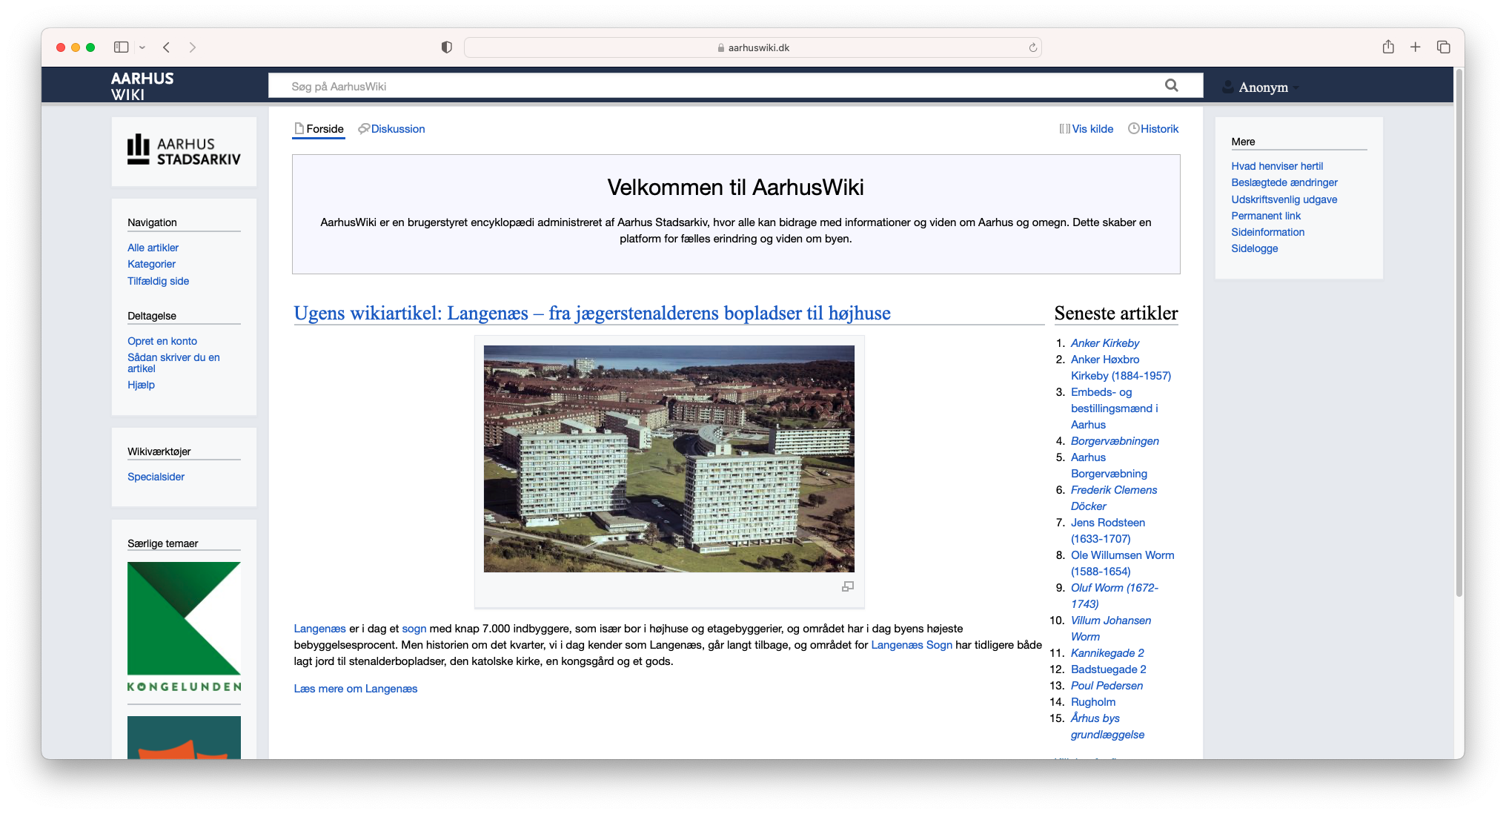Go back with the browser back arrow
The image size is (1506, 814).
[167, 47]
